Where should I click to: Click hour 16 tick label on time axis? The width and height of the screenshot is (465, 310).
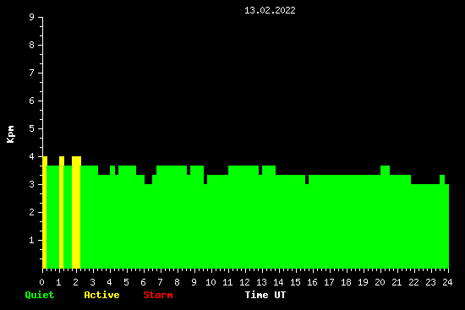click(312, 282)
